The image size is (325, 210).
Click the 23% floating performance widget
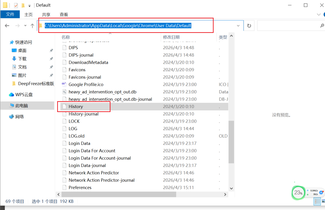(298, 193)
